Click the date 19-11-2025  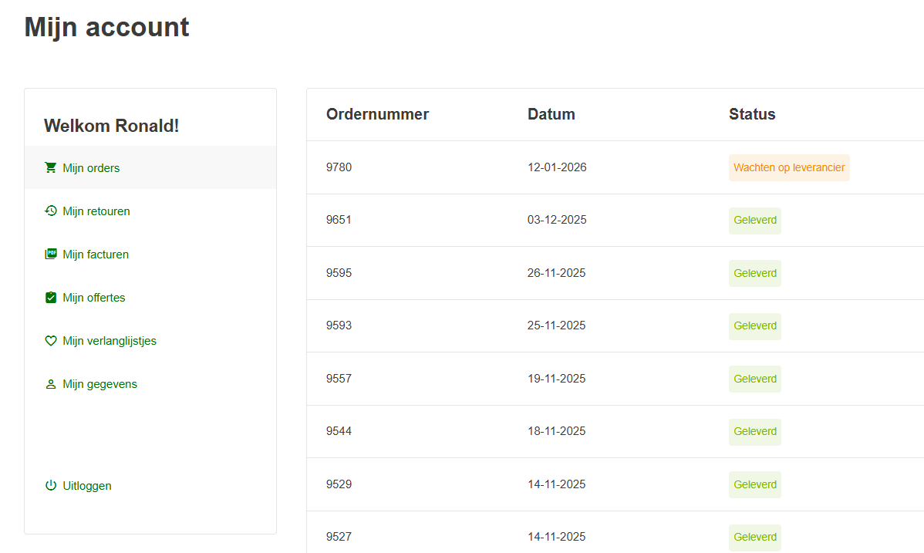tap(556, 379)
